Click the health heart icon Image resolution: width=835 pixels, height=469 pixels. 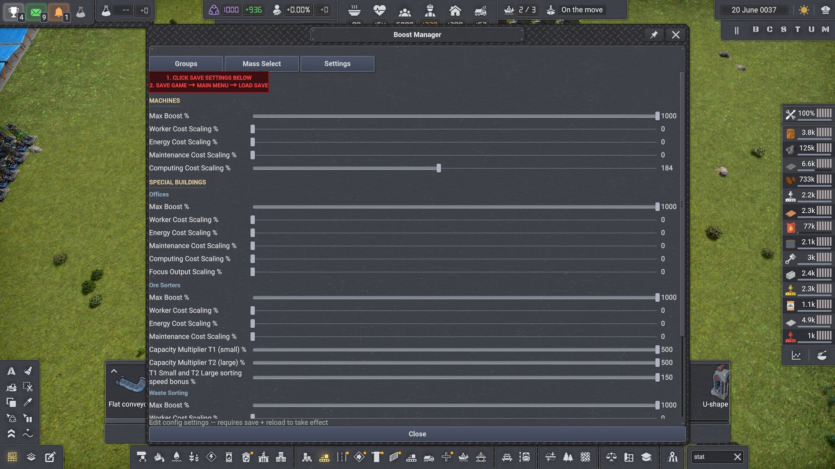[x=379, y=10]
